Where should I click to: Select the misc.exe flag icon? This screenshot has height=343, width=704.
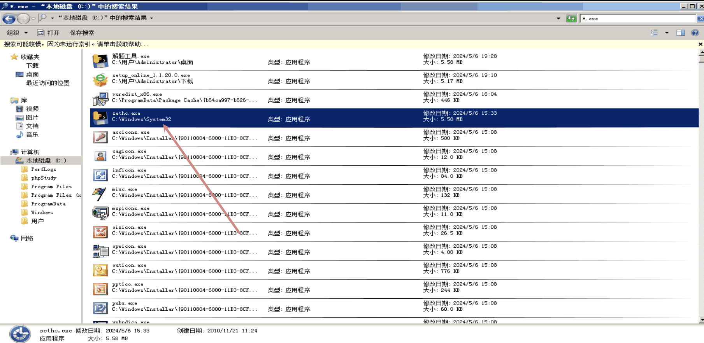click(100, 194)
